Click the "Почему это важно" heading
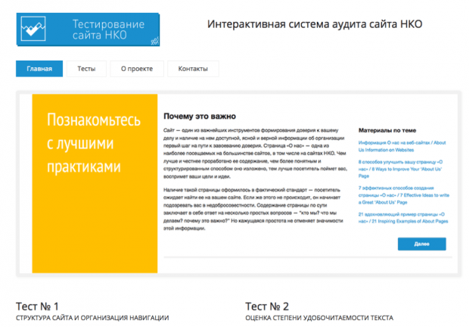Image resolution: width=469 pixels, height=327 pixels. pos(200,117)
